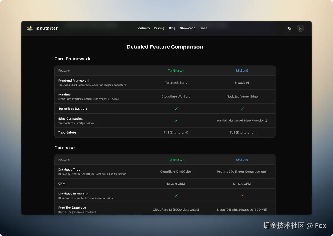
Task: Click the Next.js 16 cell
Action: coord(242,82)
